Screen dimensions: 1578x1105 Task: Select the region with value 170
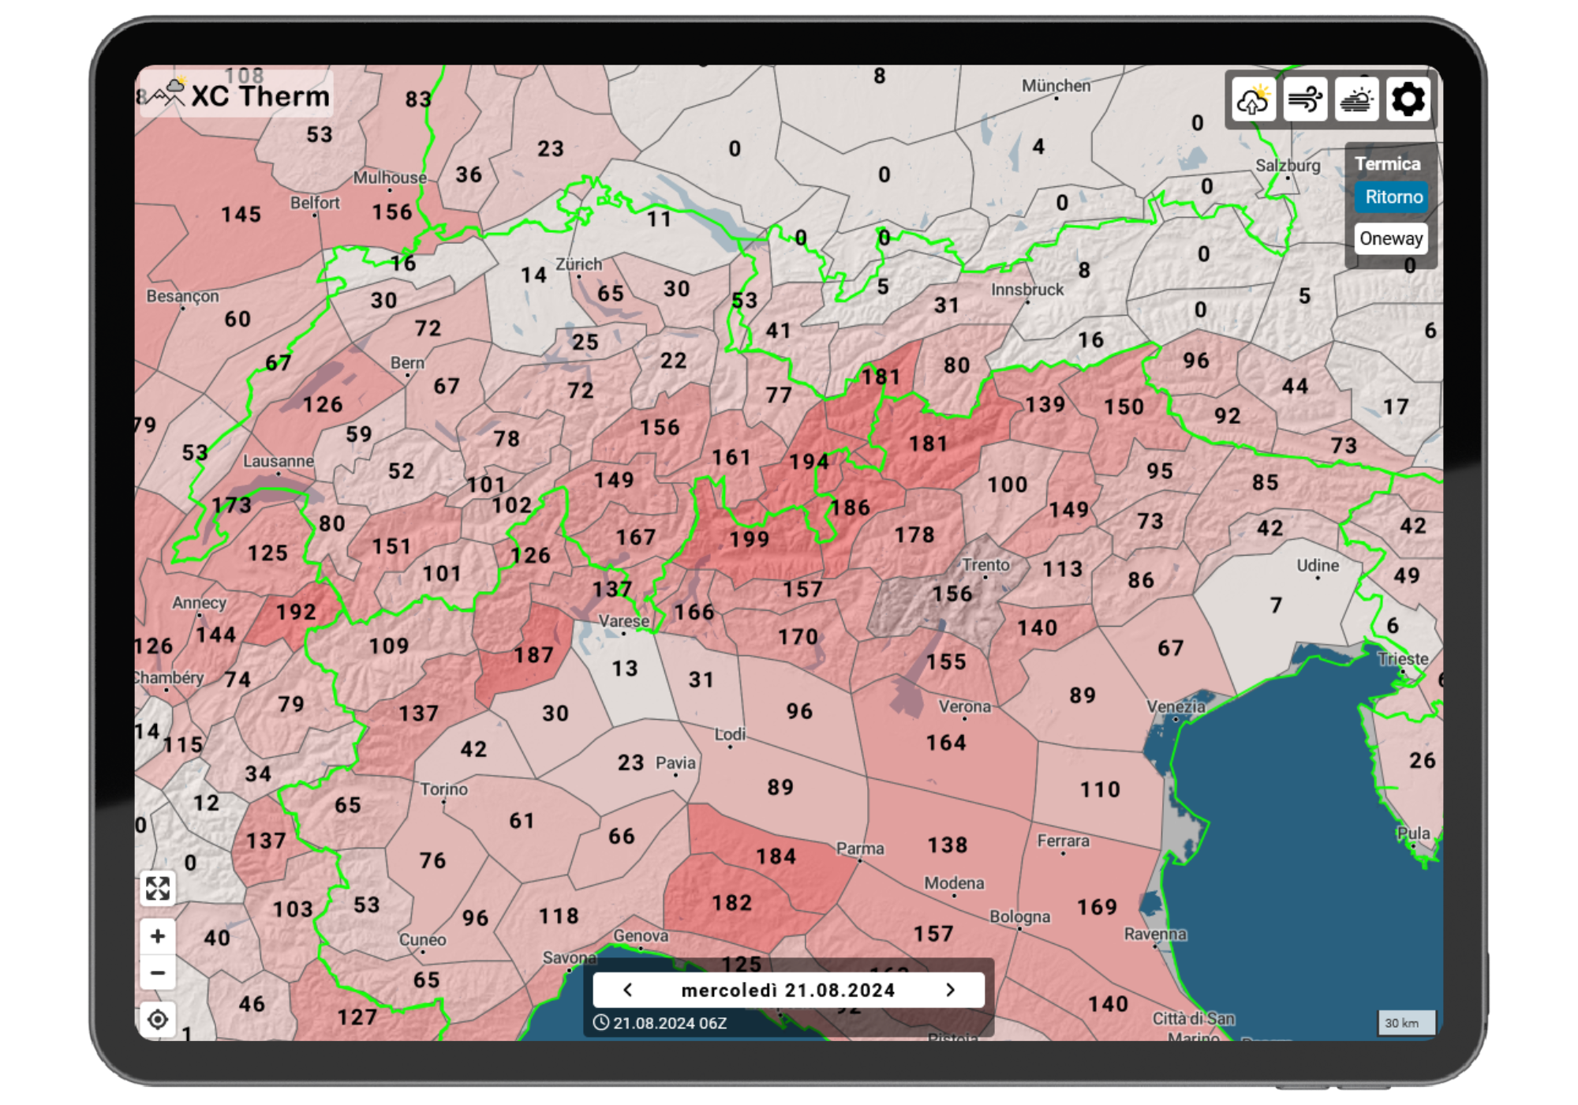tap(798, 637)
